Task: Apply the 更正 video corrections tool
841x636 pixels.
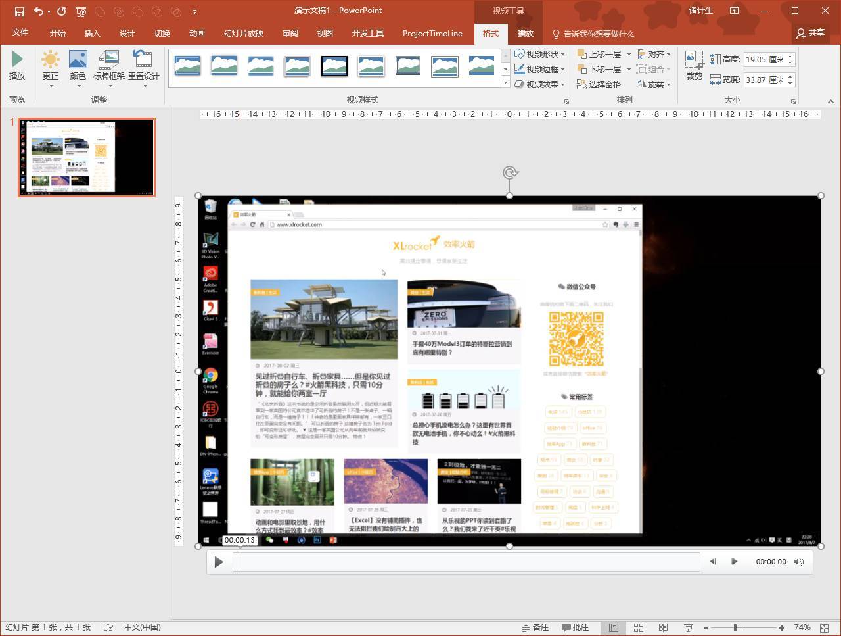Action: [x=51, y=66]
